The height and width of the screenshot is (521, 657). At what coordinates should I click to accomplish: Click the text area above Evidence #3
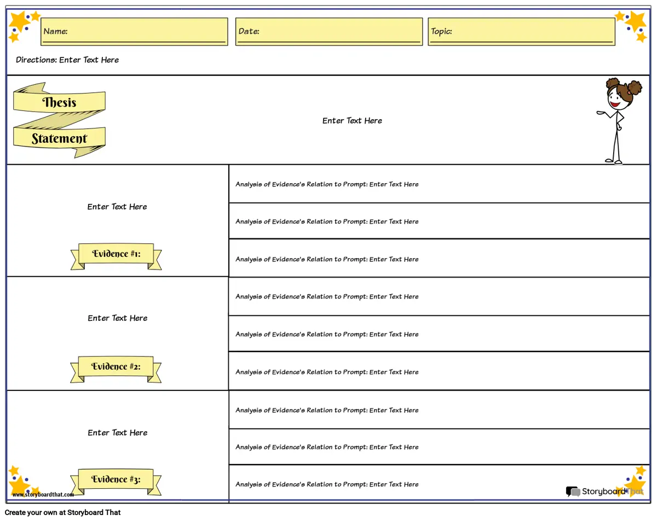[x=117, y=432]
